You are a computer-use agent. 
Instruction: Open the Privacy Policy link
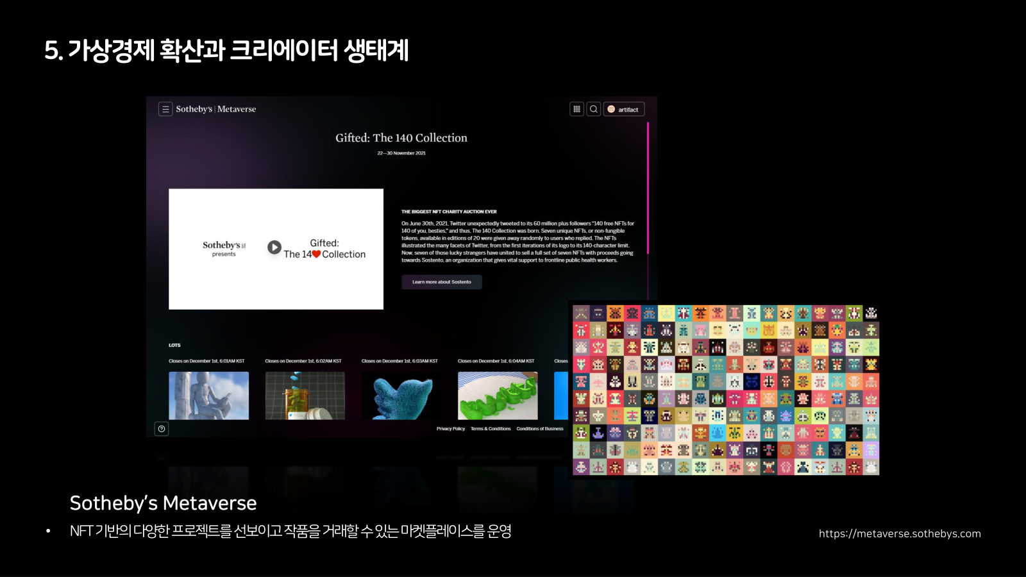451,429
